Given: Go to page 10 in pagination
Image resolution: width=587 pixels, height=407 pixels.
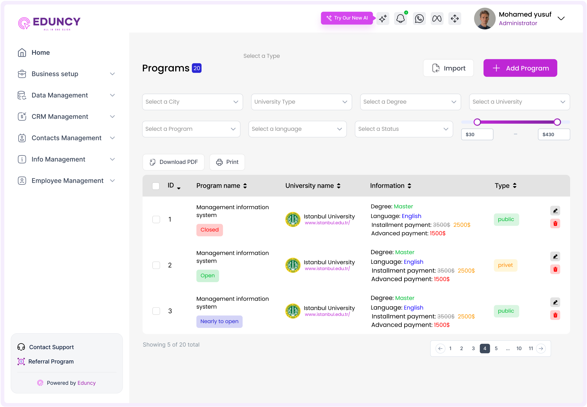Looking at the screenshot, I should [519, 348].
